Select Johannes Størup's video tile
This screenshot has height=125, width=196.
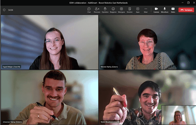50,97
